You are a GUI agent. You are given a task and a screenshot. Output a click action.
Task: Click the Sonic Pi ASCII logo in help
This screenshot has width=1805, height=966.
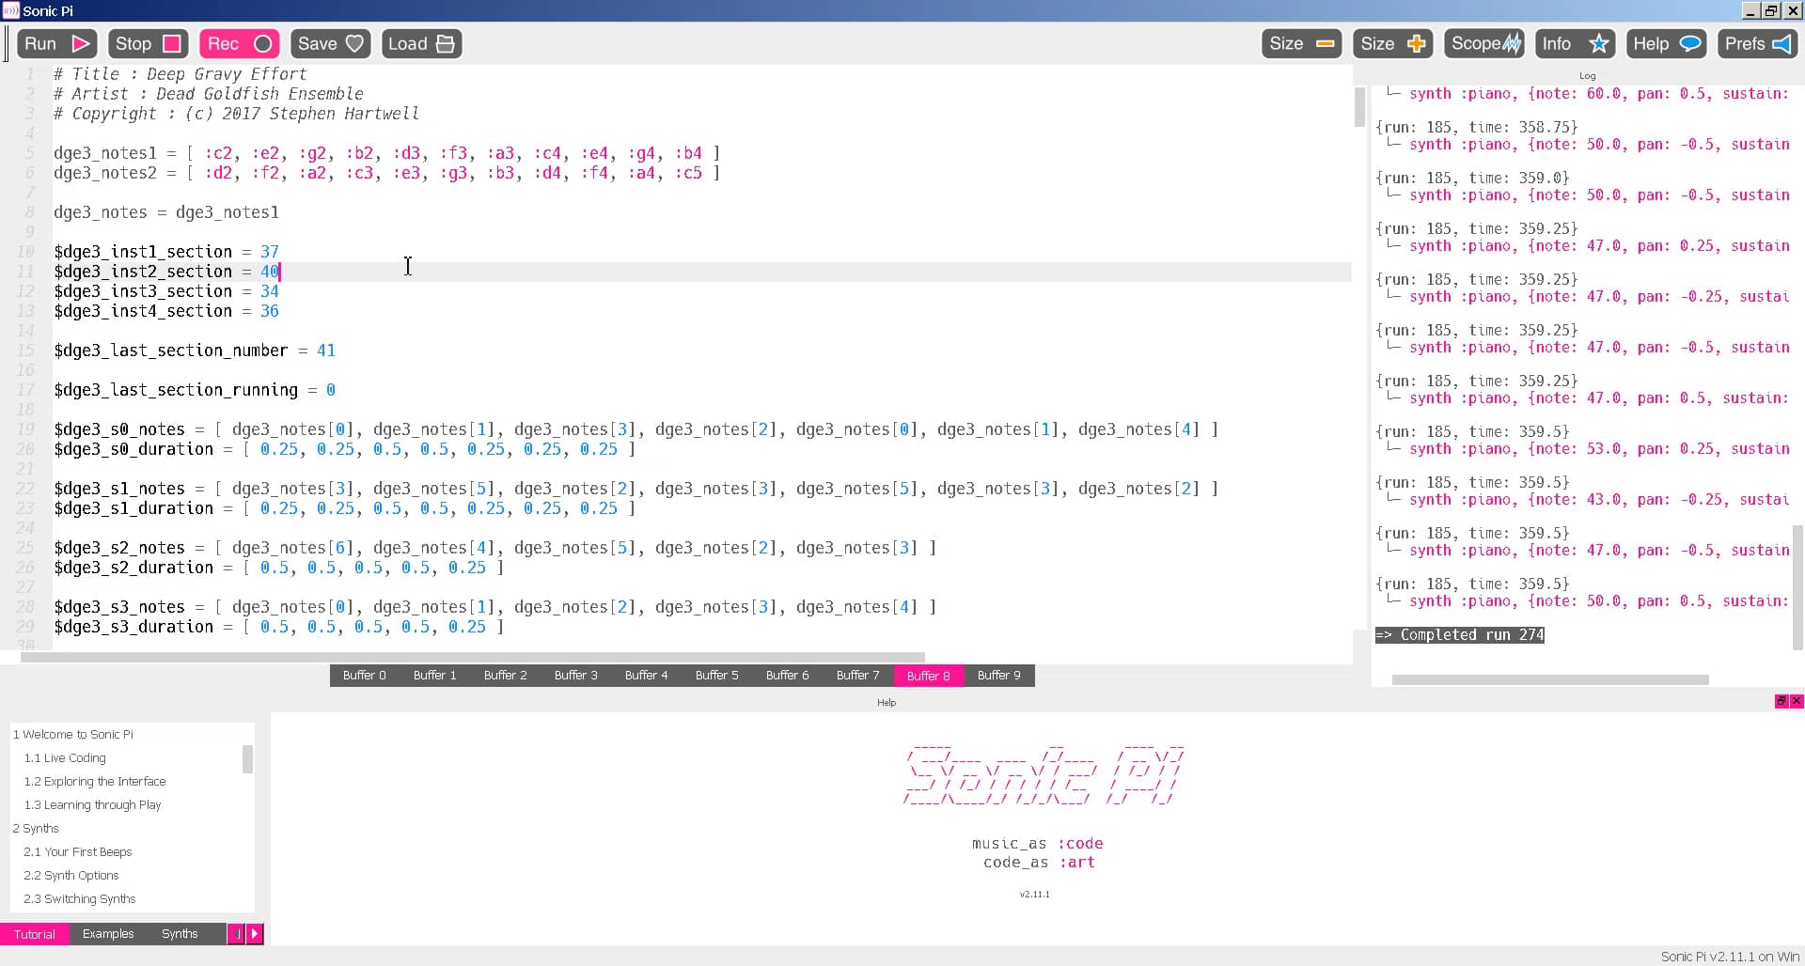[1044, 774]
